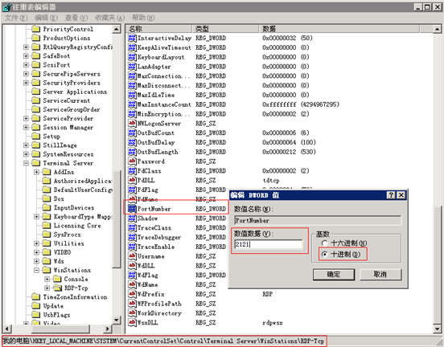Viewport: 444px width, 347px height.
Task: Select the WorkDirectory value row
Action: (159, 313)
